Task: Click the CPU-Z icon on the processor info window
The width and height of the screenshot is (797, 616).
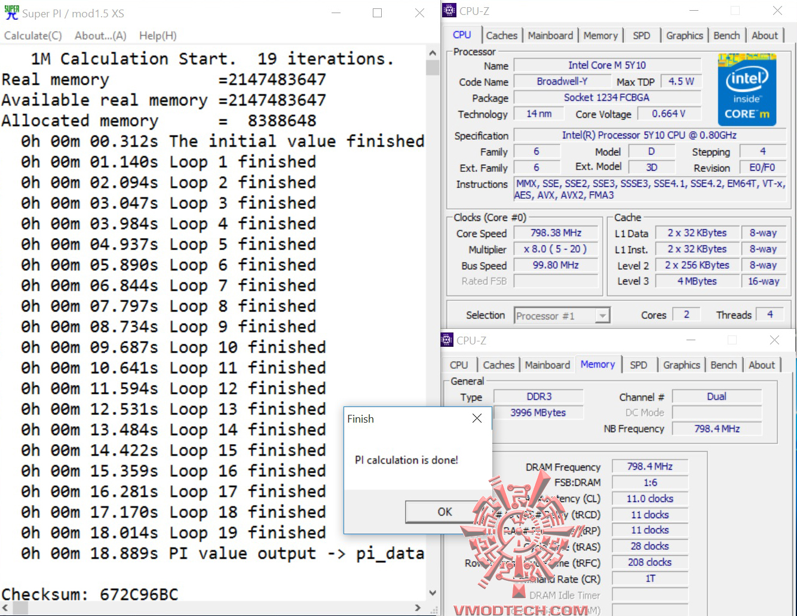Action: pos(449,11)
